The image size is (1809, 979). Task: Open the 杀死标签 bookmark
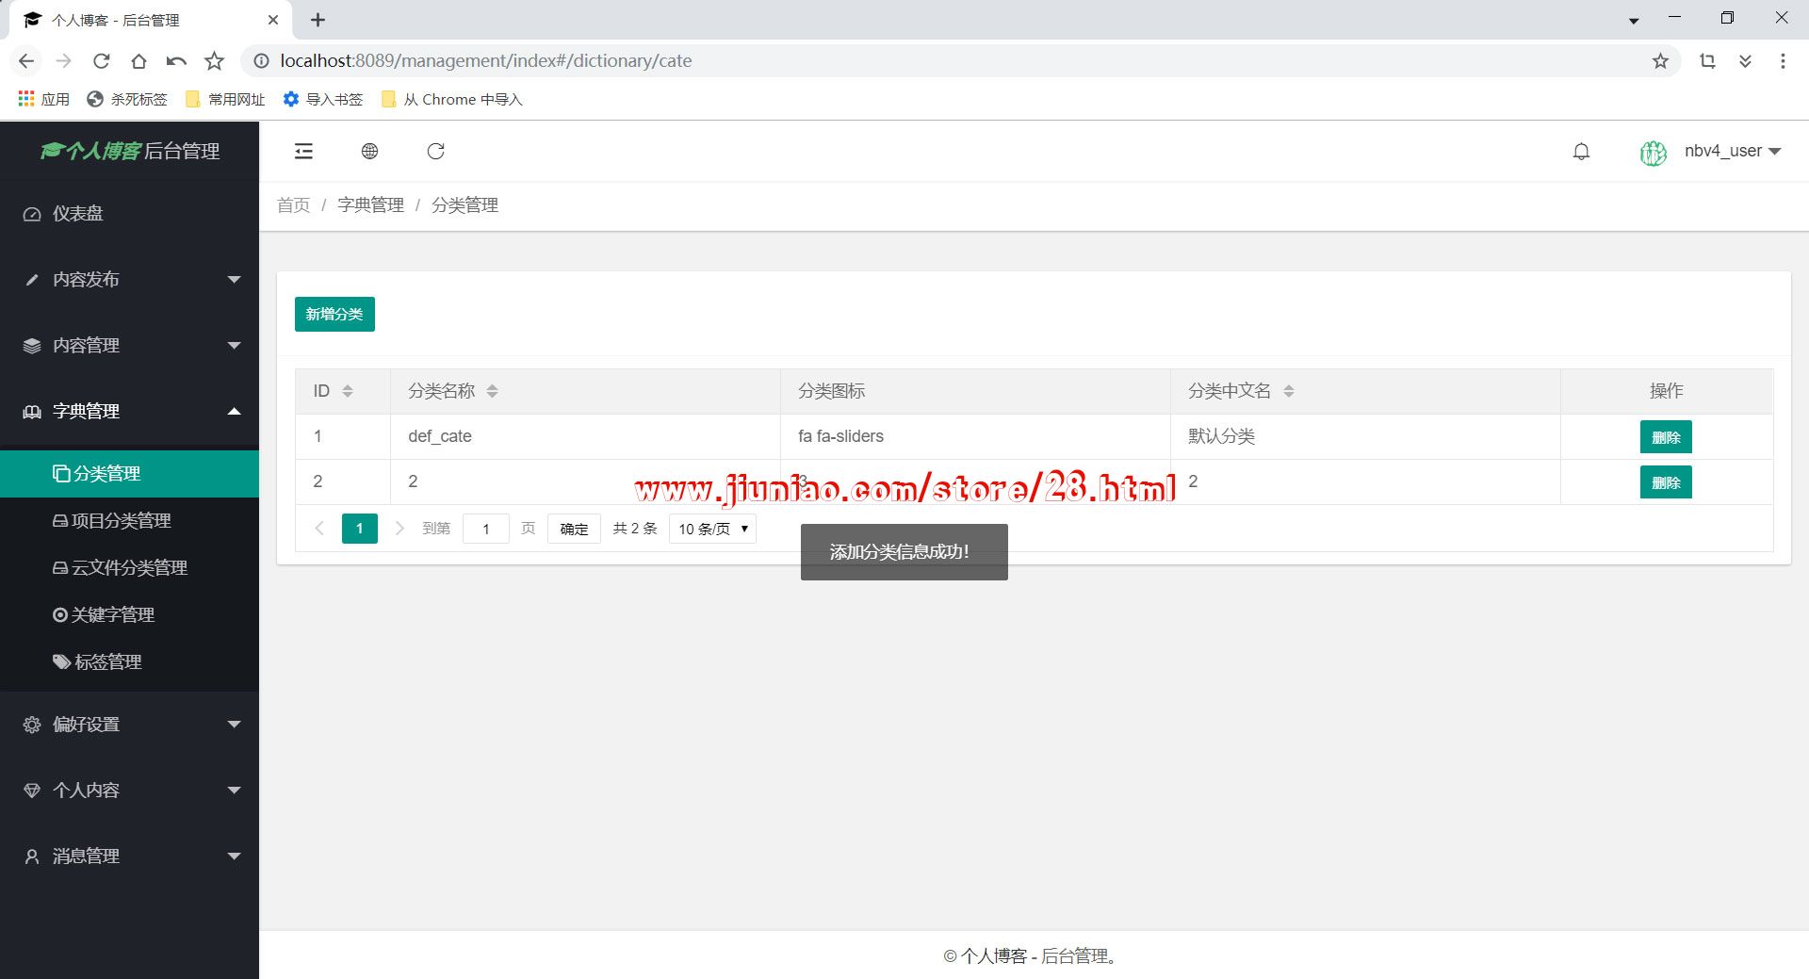click(x=126, y=99)
